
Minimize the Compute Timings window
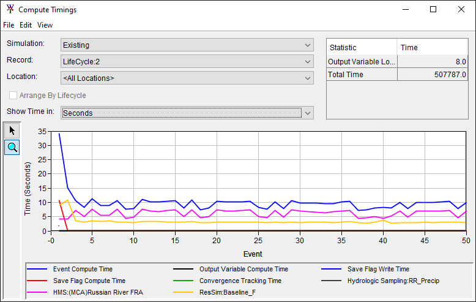pyautogui.click(x=406, y=9)
